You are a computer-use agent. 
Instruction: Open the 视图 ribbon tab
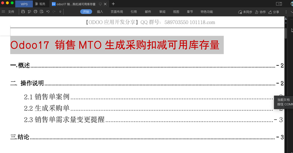[176, 12]
